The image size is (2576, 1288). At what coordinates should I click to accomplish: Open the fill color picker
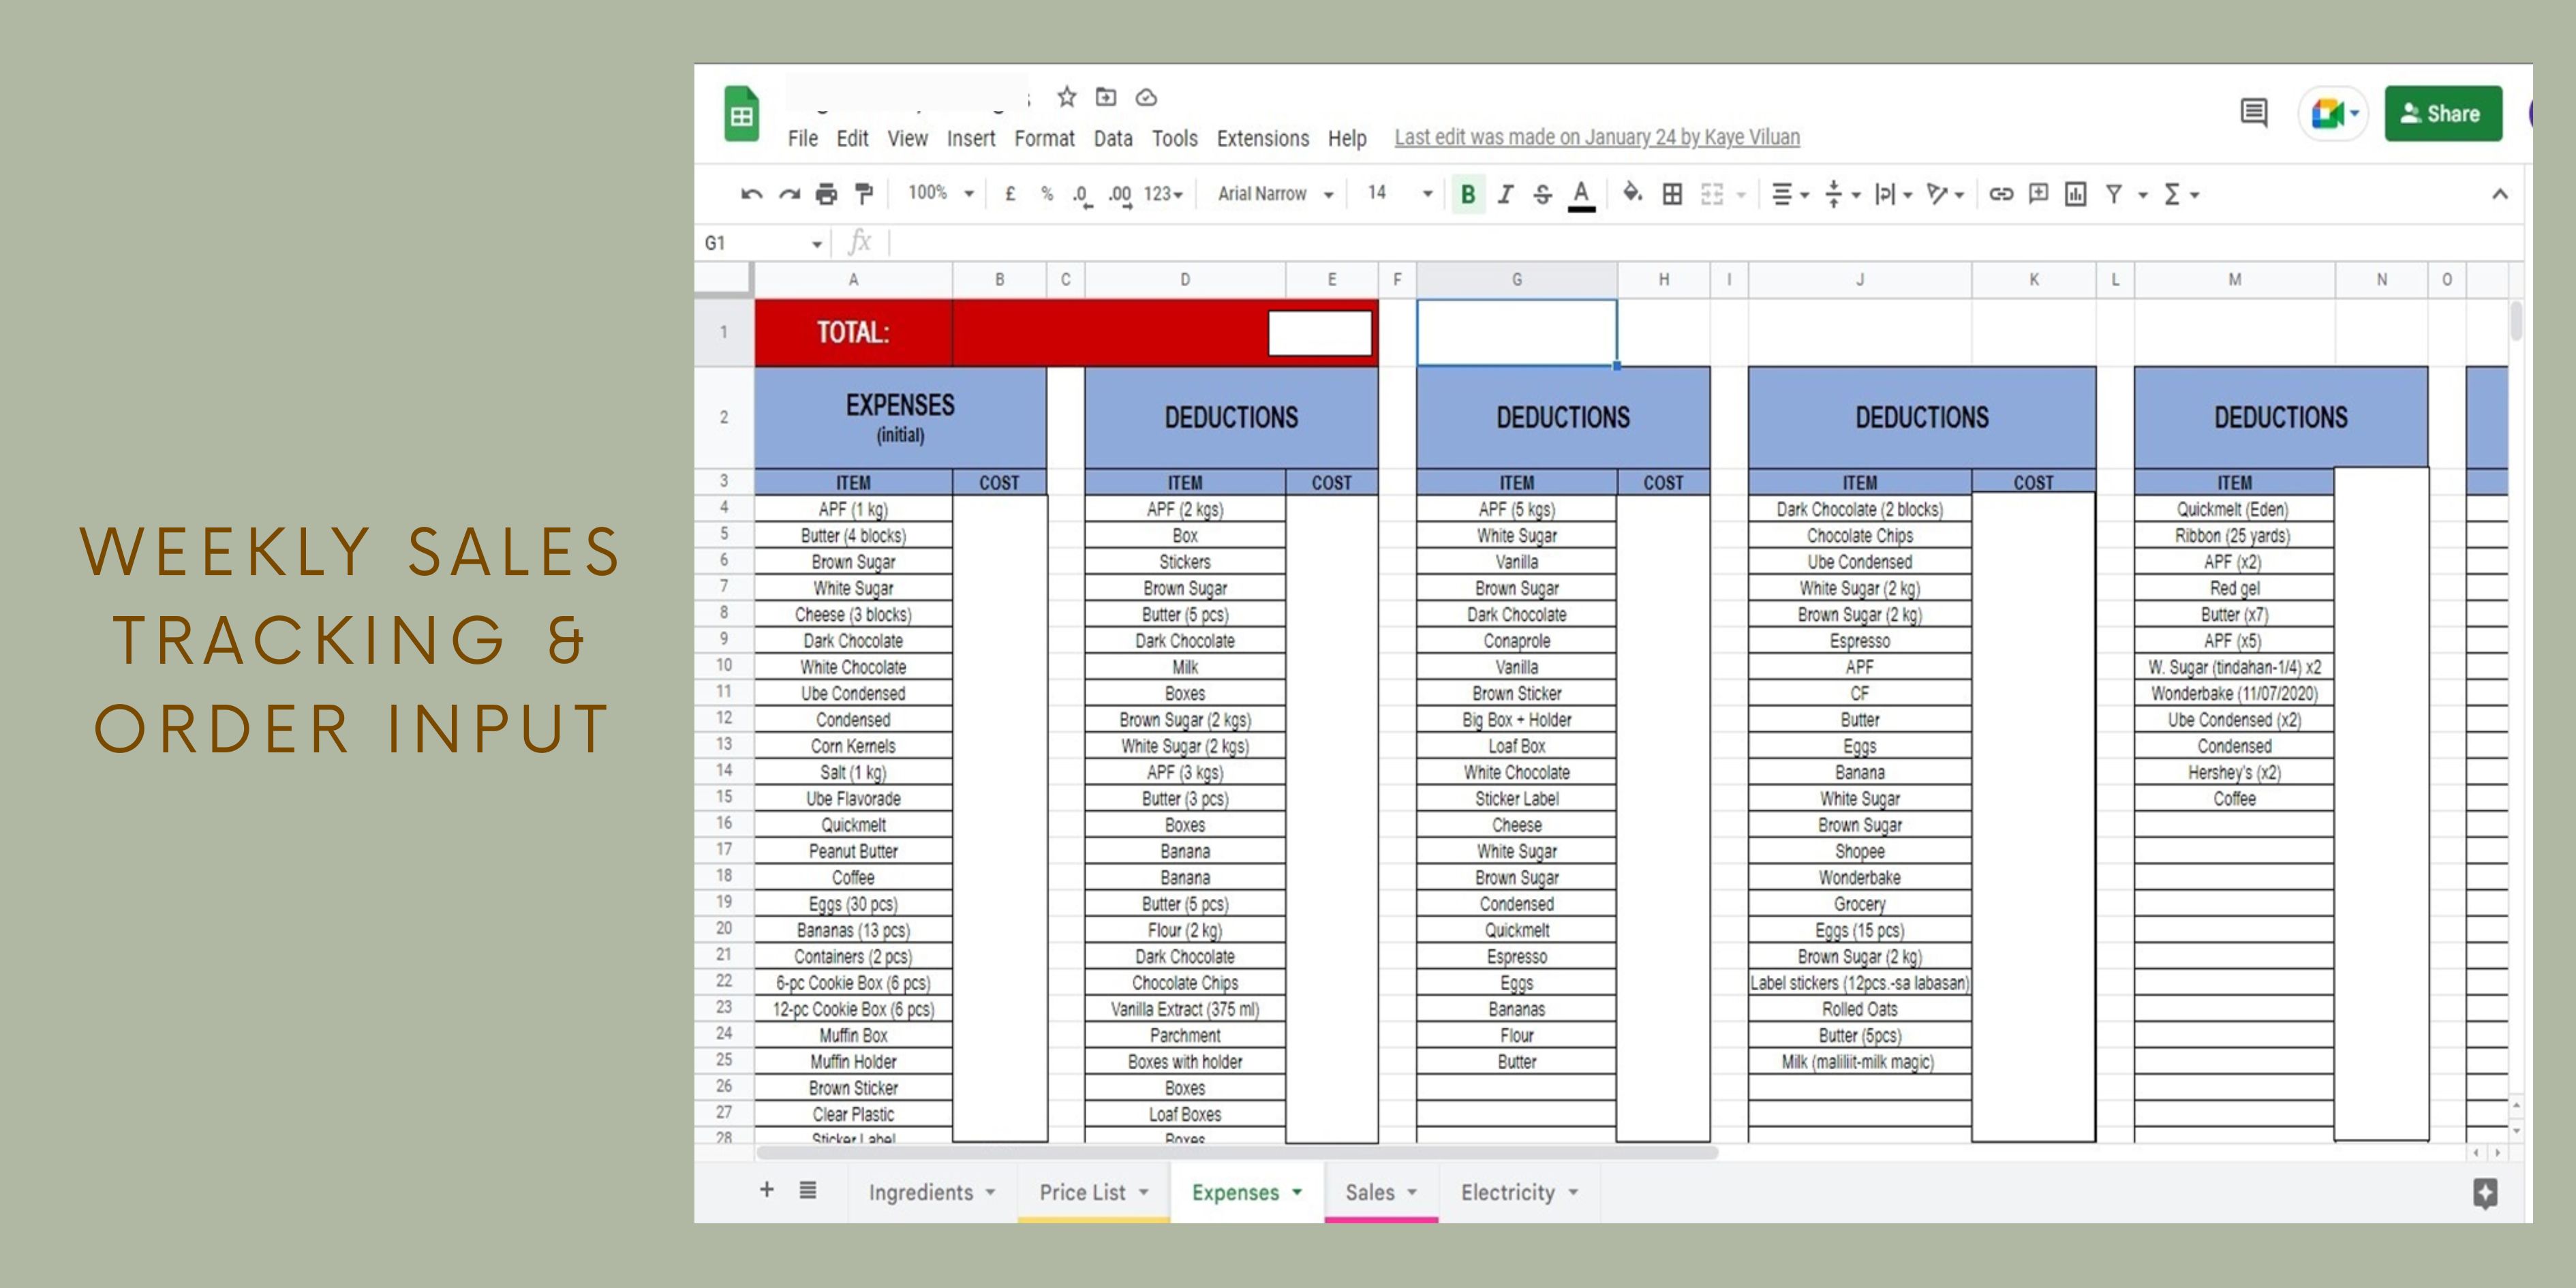point(1633,193)
